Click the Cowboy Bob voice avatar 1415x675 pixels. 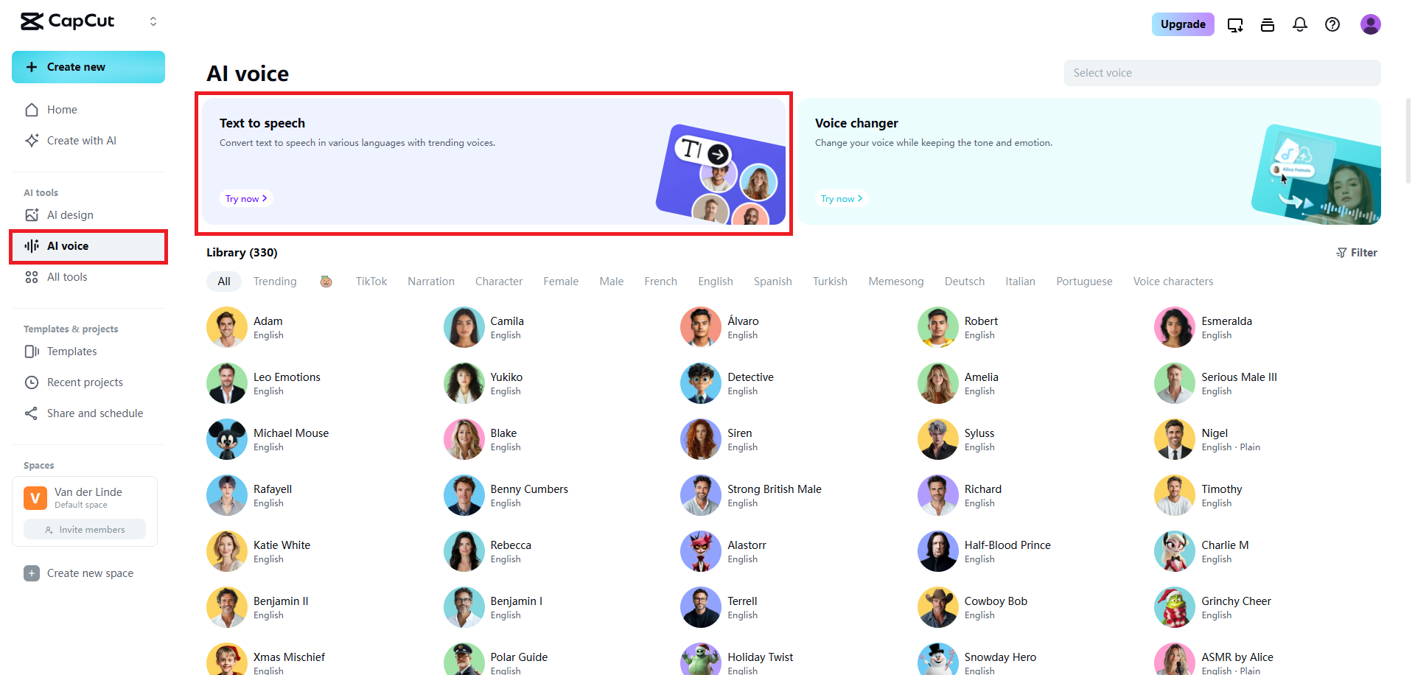938,607
